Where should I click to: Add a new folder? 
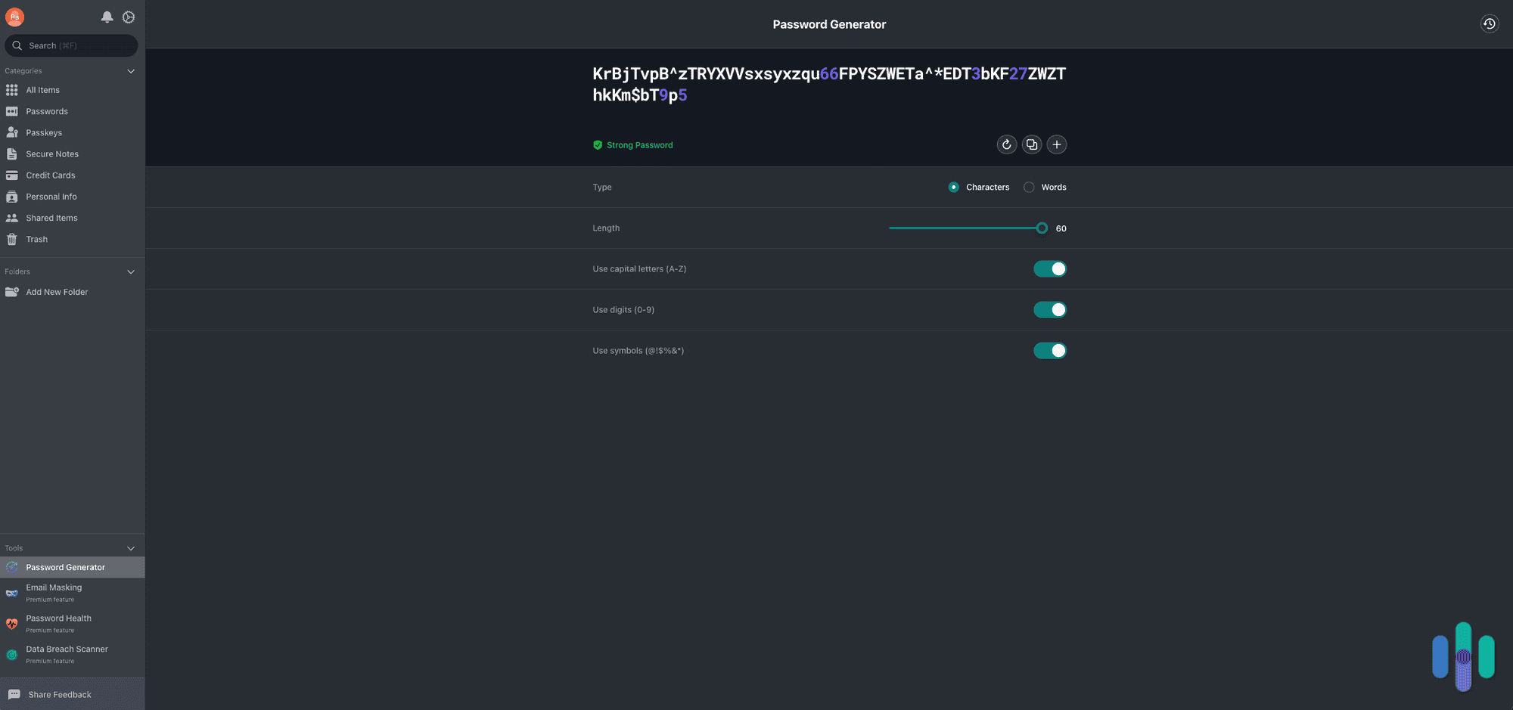57,291
